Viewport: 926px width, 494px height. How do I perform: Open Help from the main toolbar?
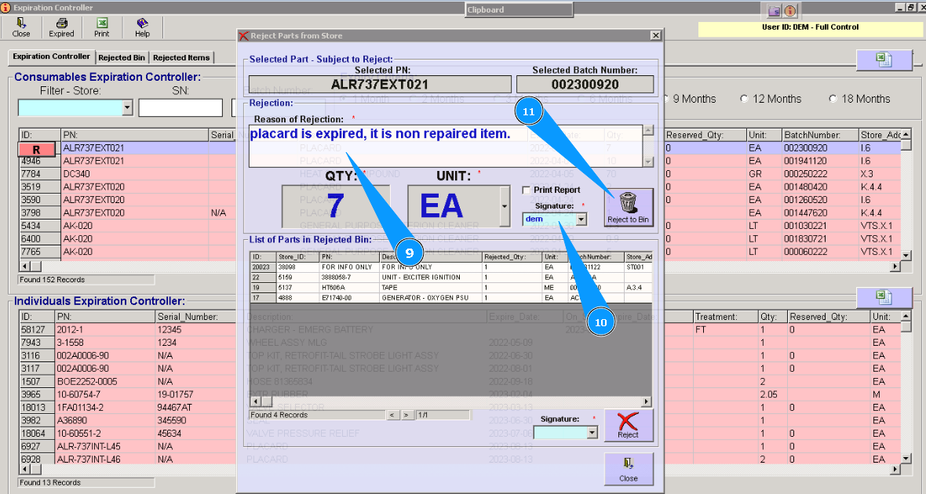pos(142,27)
